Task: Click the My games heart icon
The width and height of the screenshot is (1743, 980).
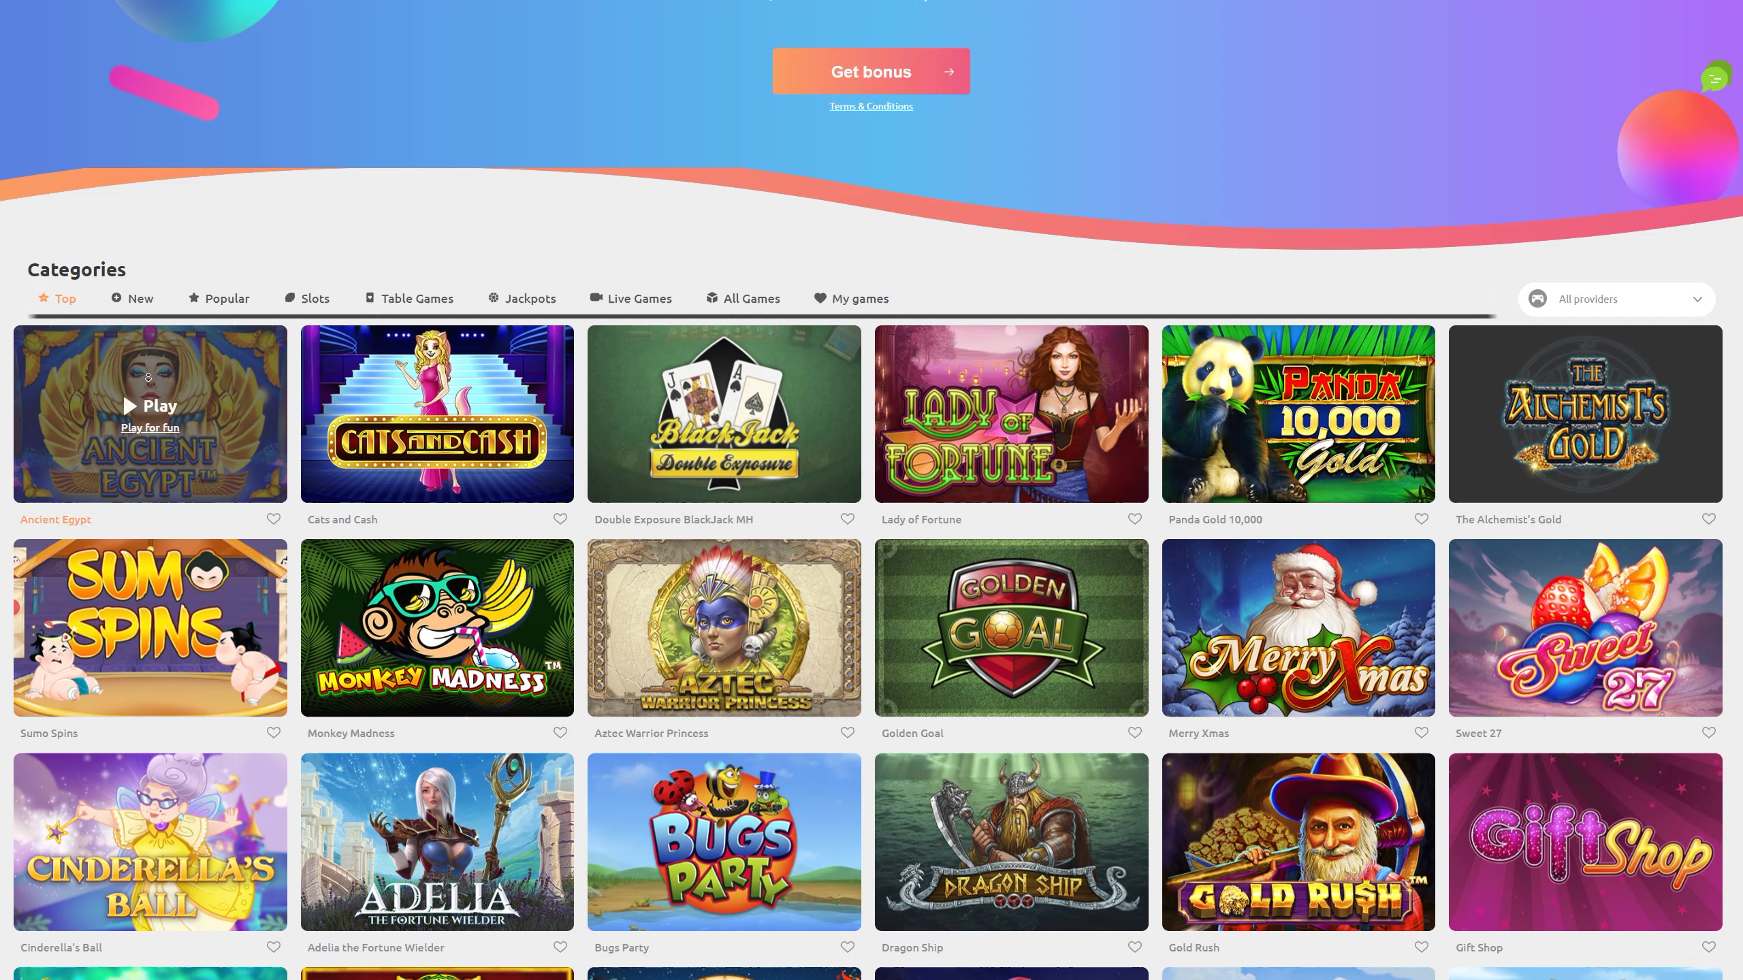Action: coord(820,298)
